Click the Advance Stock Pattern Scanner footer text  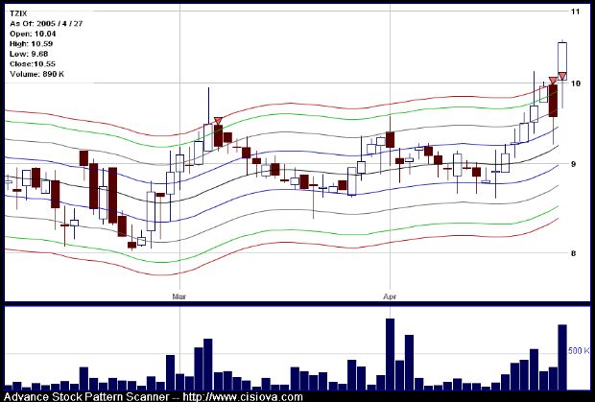[86, 397]
